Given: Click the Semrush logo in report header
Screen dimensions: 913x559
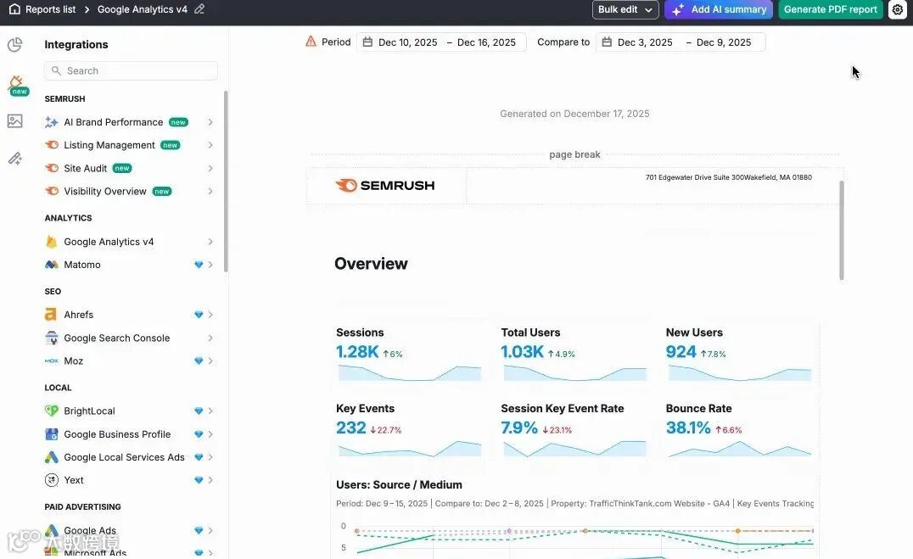Looking at the screenshot, I should (x=385, y=185).
